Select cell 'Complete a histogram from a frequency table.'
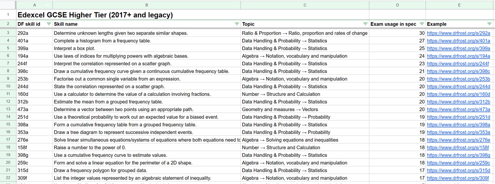 click(146, 41)
